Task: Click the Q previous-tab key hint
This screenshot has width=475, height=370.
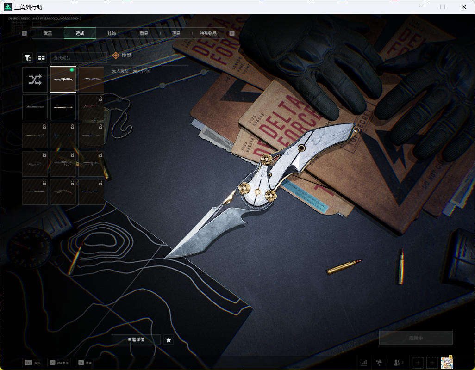Action: tap(25, 33)
